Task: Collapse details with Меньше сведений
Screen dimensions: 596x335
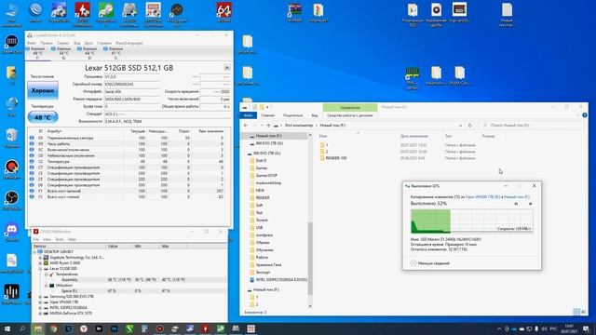Action: [x=430, y=263]
